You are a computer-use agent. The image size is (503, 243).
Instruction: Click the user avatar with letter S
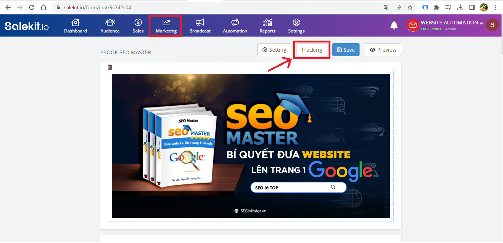click(492, 25)
